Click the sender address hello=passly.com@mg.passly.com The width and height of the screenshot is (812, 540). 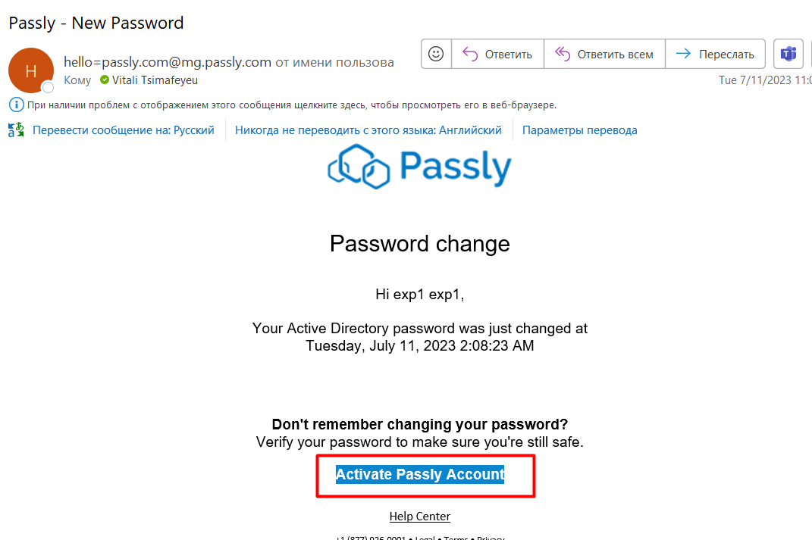pyautogui.click(x=167, y=62)
